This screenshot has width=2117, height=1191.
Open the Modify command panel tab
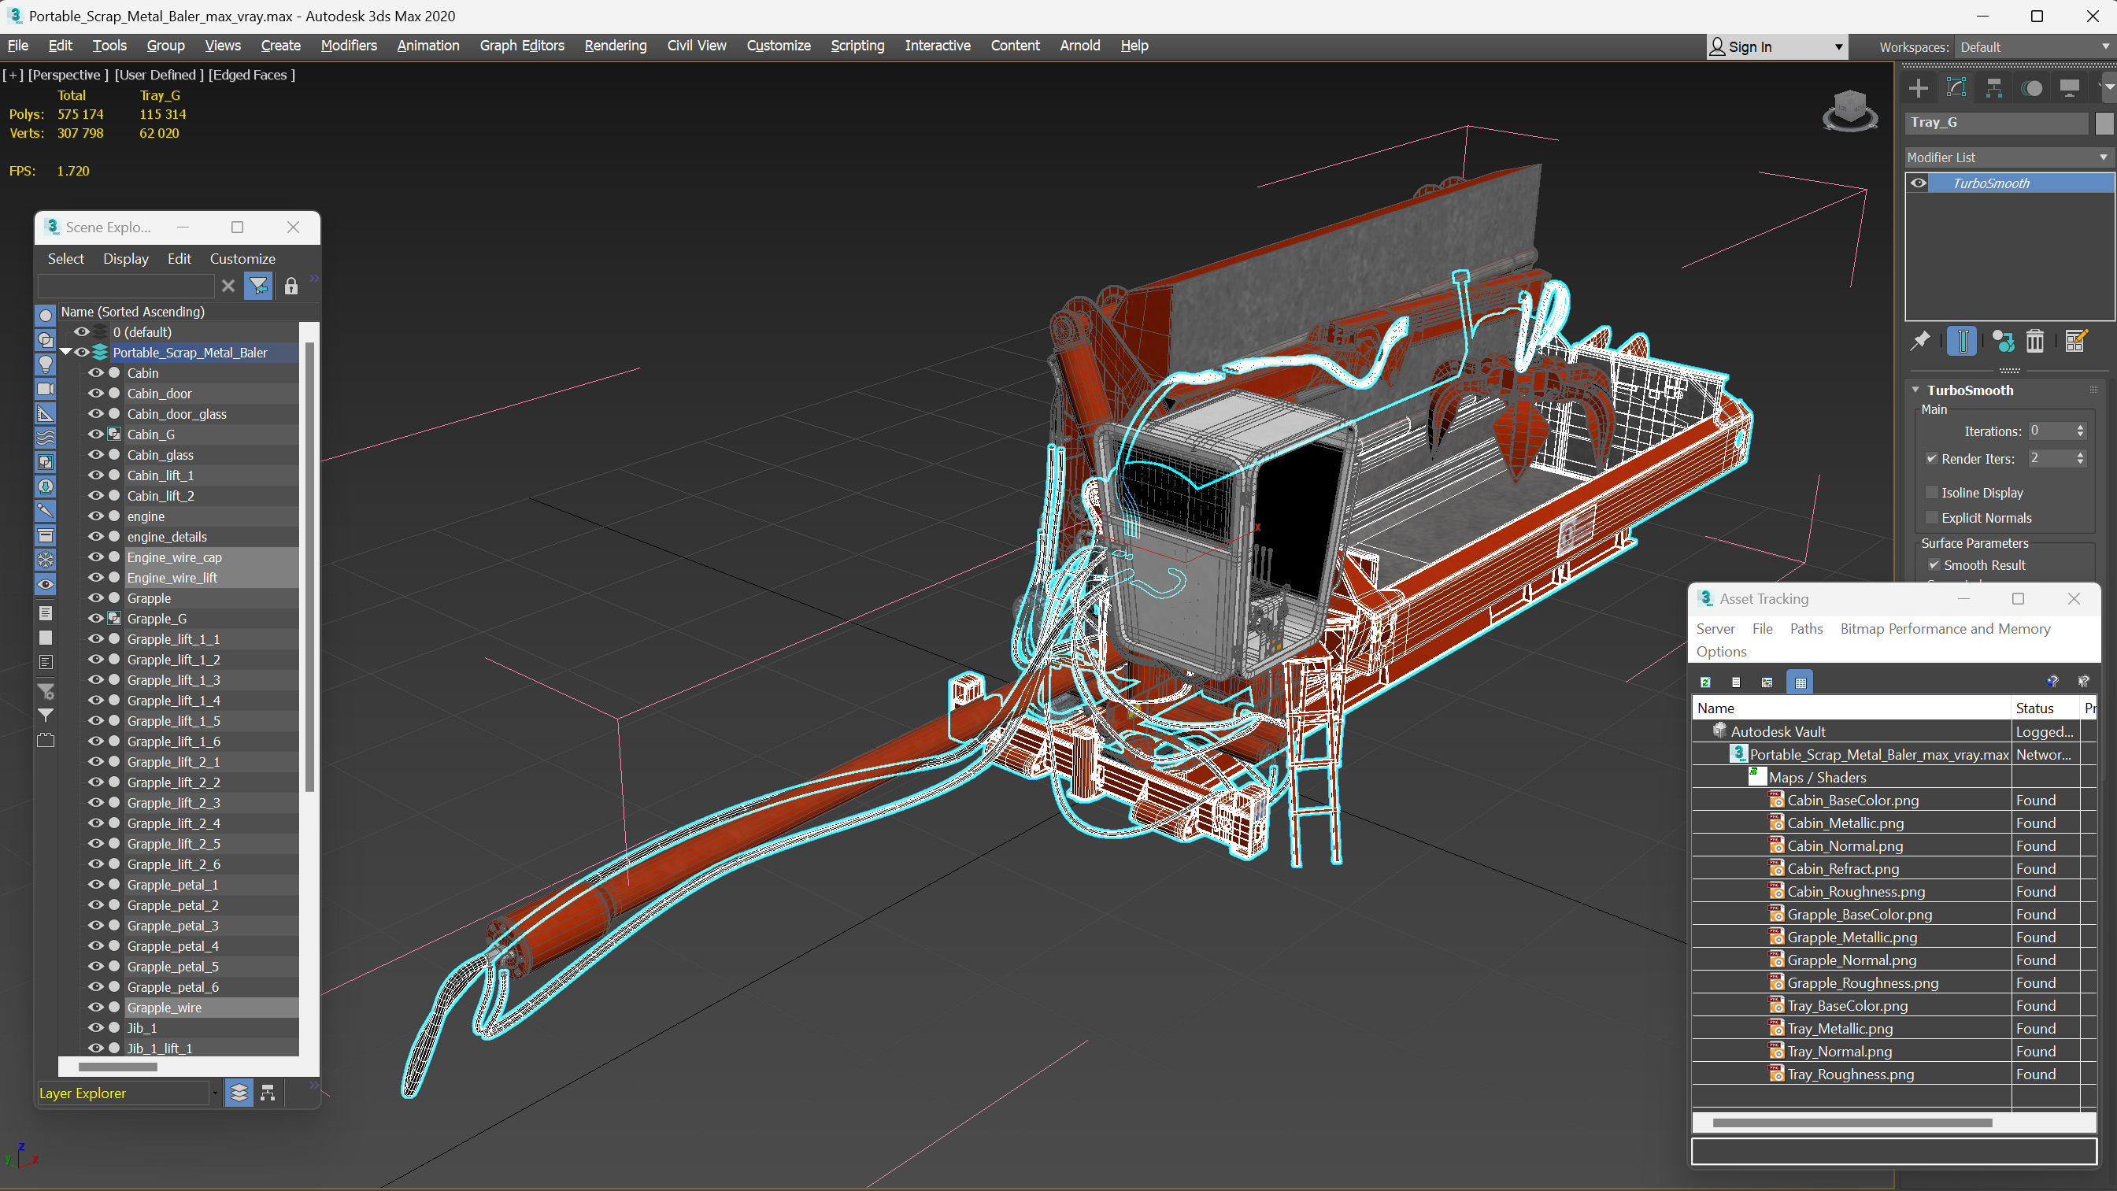1956,88
